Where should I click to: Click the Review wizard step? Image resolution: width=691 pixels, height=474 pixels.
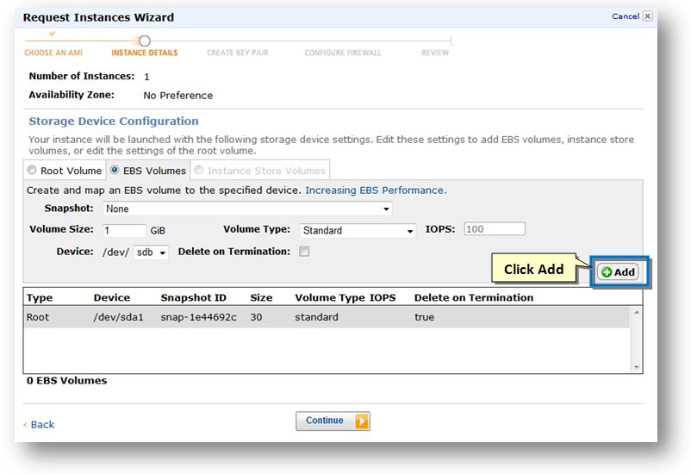pyautogui.click(x=435, y=53)
